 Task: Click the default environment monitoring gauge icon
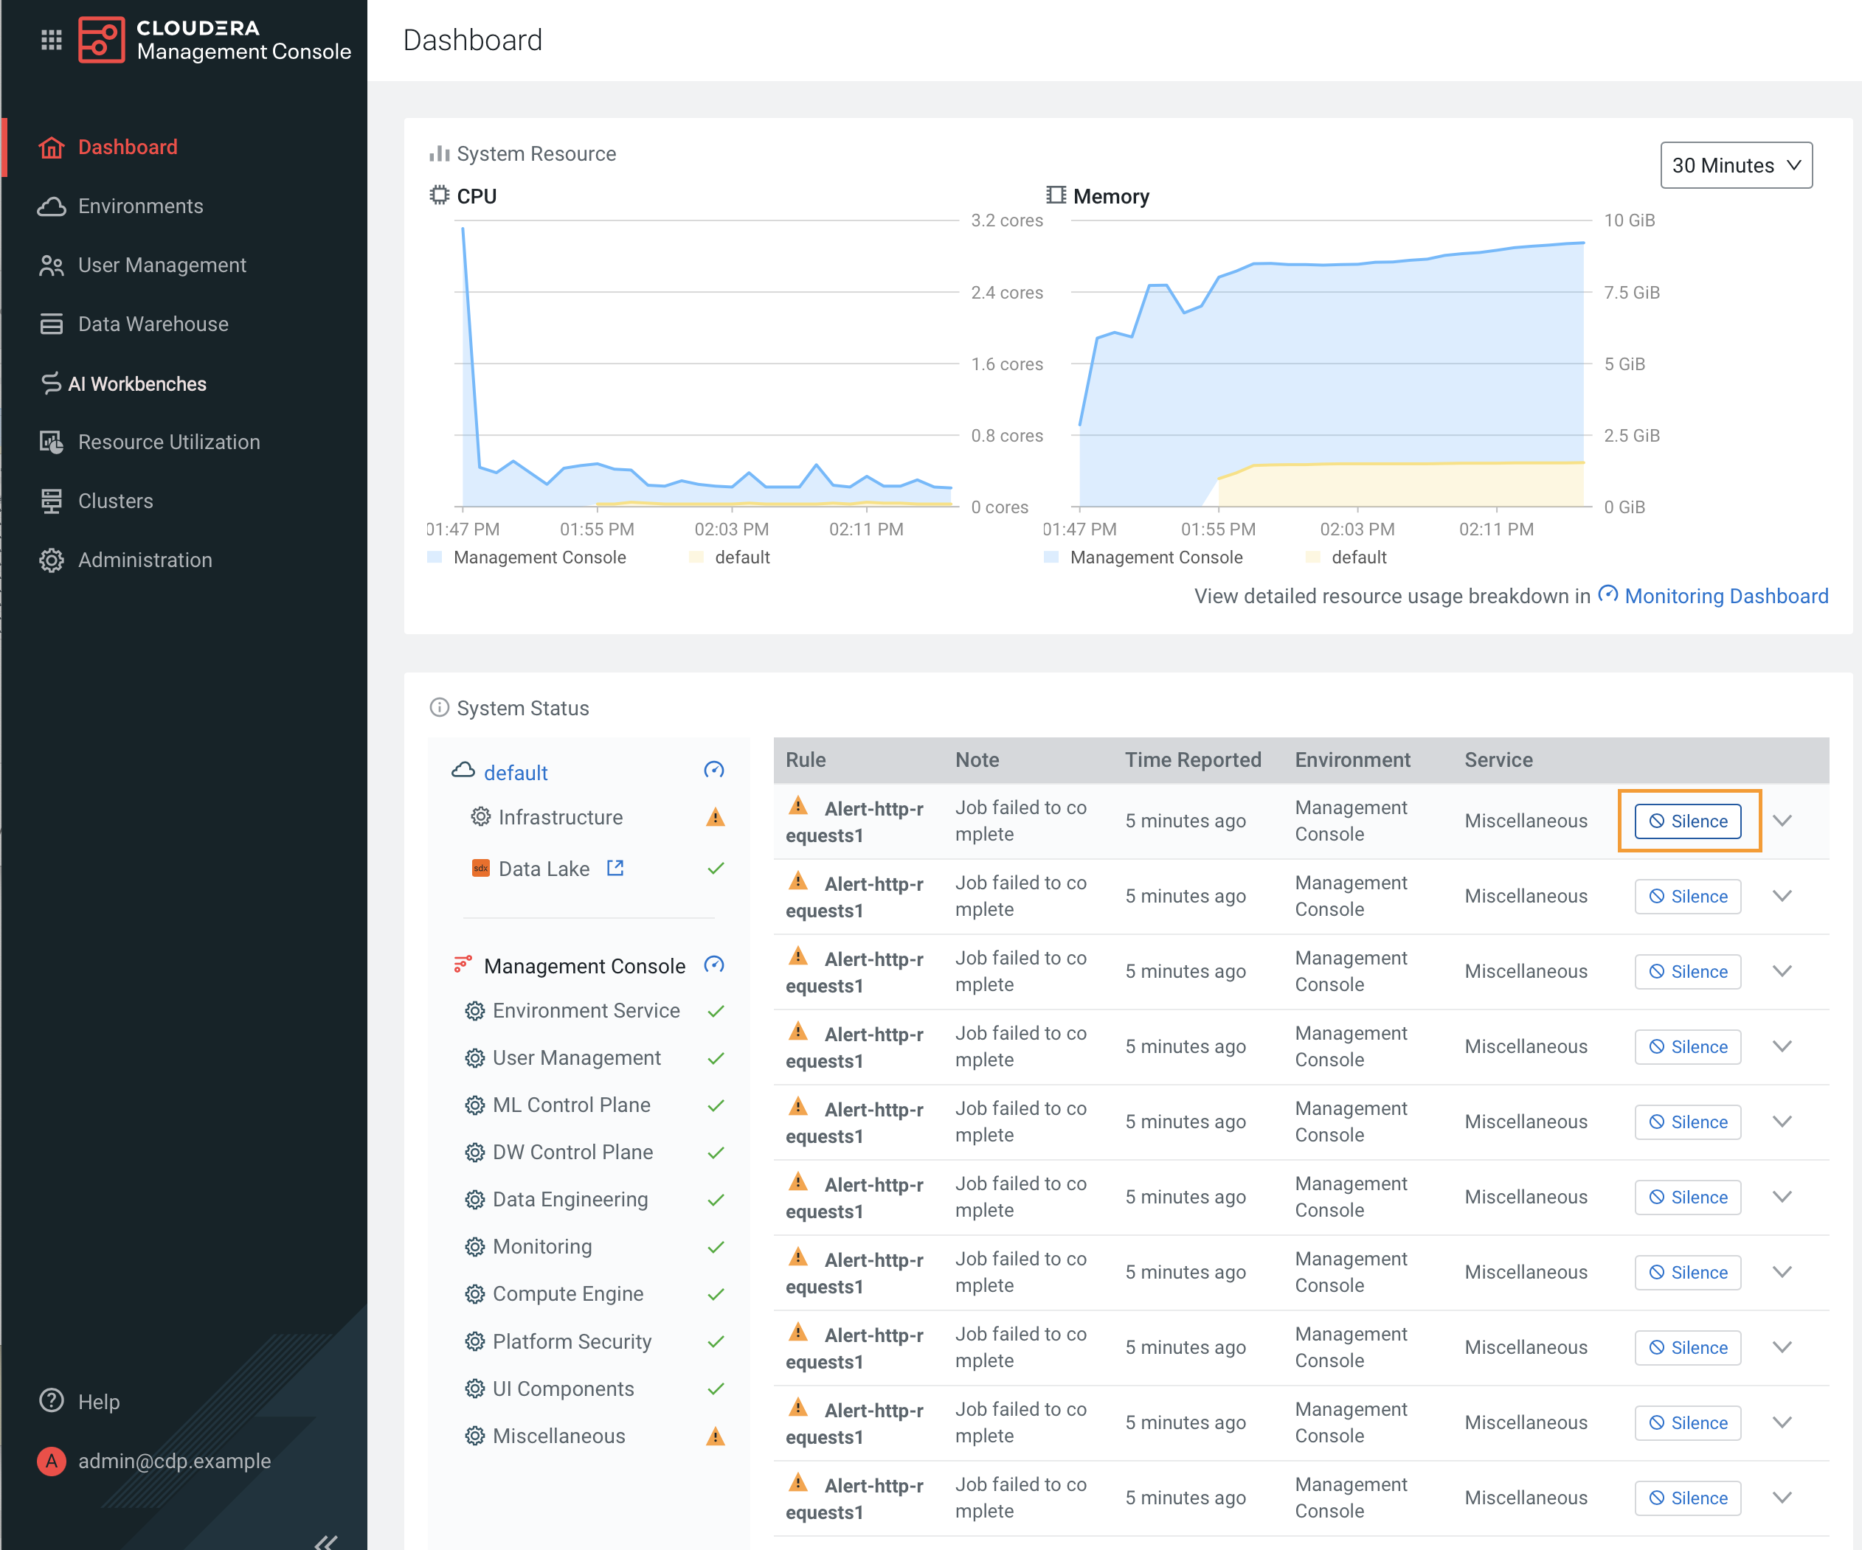point(714,770)
